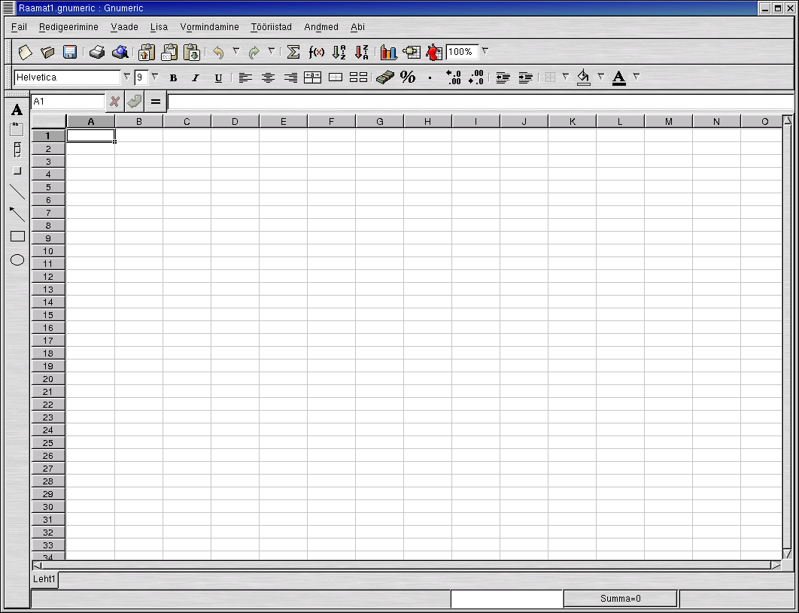Toggle bold formatting
Image resolution: width=799 pixels, height=613 pixels.
tap(173, 77)
